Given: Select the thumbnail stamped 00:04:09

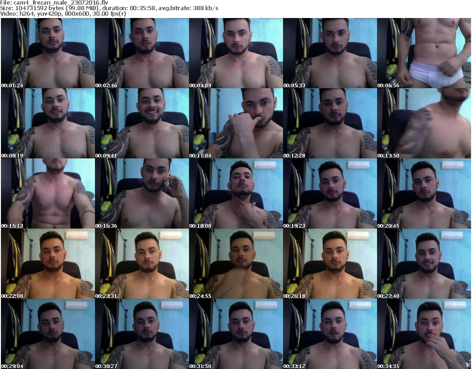Looking at the screenshot, I should tap(236, 53).
